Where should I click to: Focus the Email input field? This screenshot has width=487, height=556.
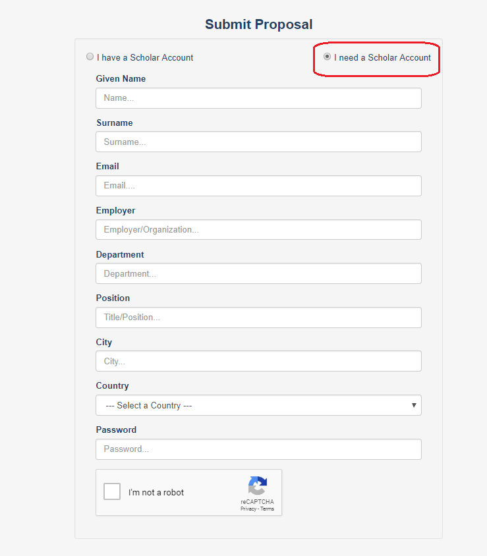(x=258, y=186)
